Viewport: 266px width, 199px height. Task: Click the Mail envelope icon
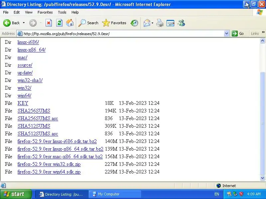pos(147,23)
